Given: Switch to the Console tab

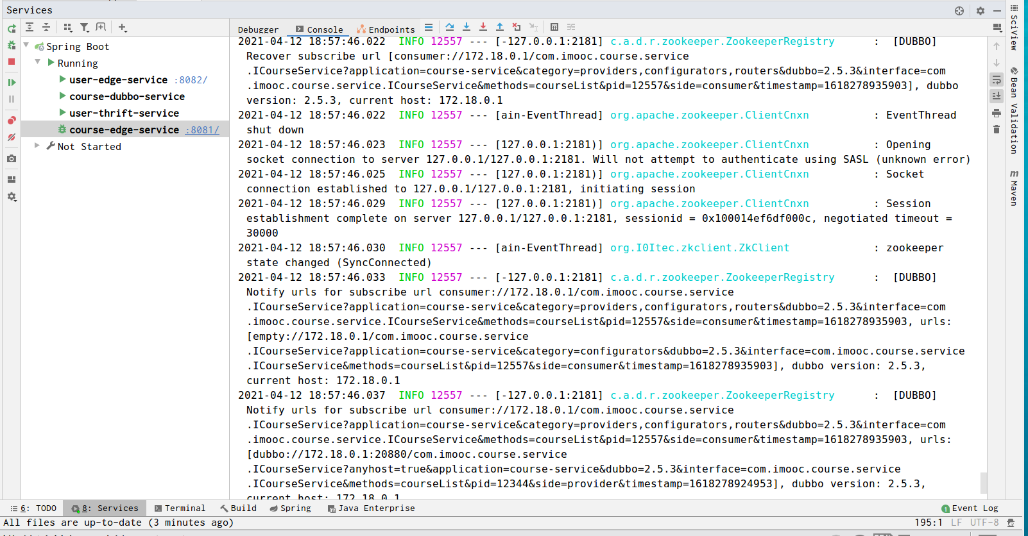Looking at the screenshot, I should pyautogui.click(x=319, y=29).
